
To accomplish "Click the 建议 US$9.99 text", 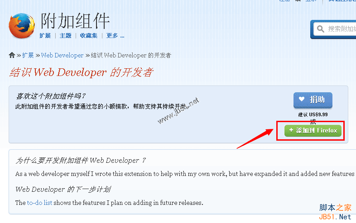I will [313, 114].
